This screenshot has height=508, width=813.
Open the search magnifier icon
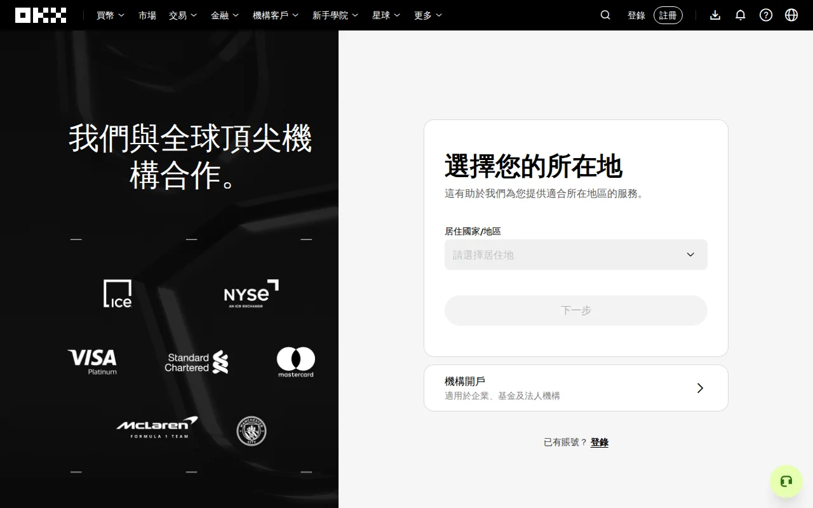(x=605, y=15)
